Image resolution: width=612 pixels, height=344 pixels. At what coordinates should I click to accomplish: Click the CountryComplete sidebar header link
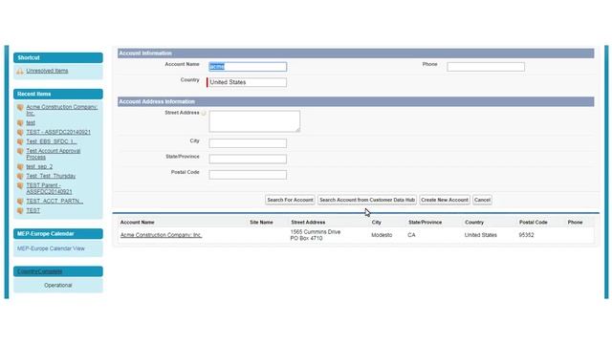[39, 271]
